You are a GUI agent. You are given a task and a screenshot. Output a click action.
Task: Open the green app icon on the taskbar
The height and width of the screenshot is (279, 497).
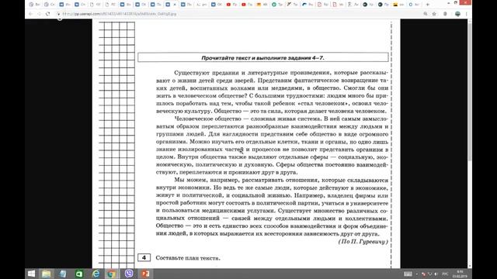pos(79,274)
